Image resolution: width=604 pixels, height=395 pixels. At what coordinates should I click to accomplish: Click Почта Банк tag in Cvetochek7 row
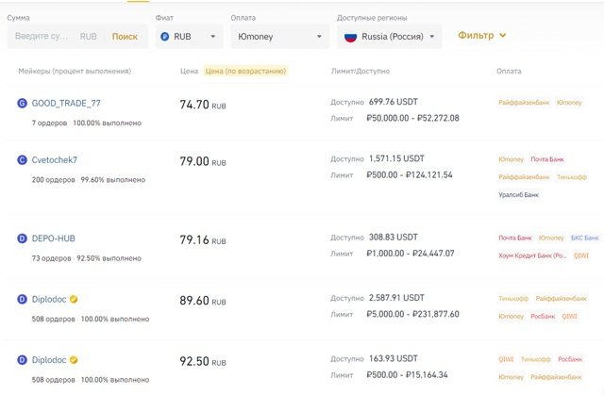pos(546,159)
